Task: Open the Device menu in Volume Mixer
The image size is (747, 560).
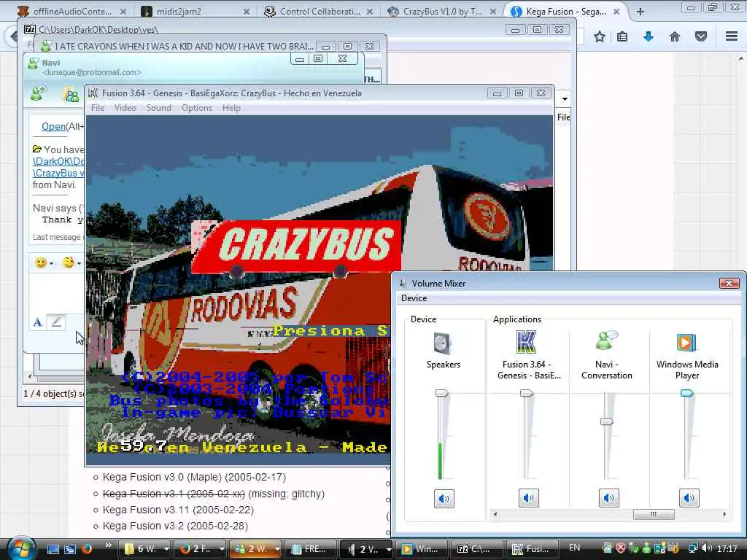Action: point(414,298)
